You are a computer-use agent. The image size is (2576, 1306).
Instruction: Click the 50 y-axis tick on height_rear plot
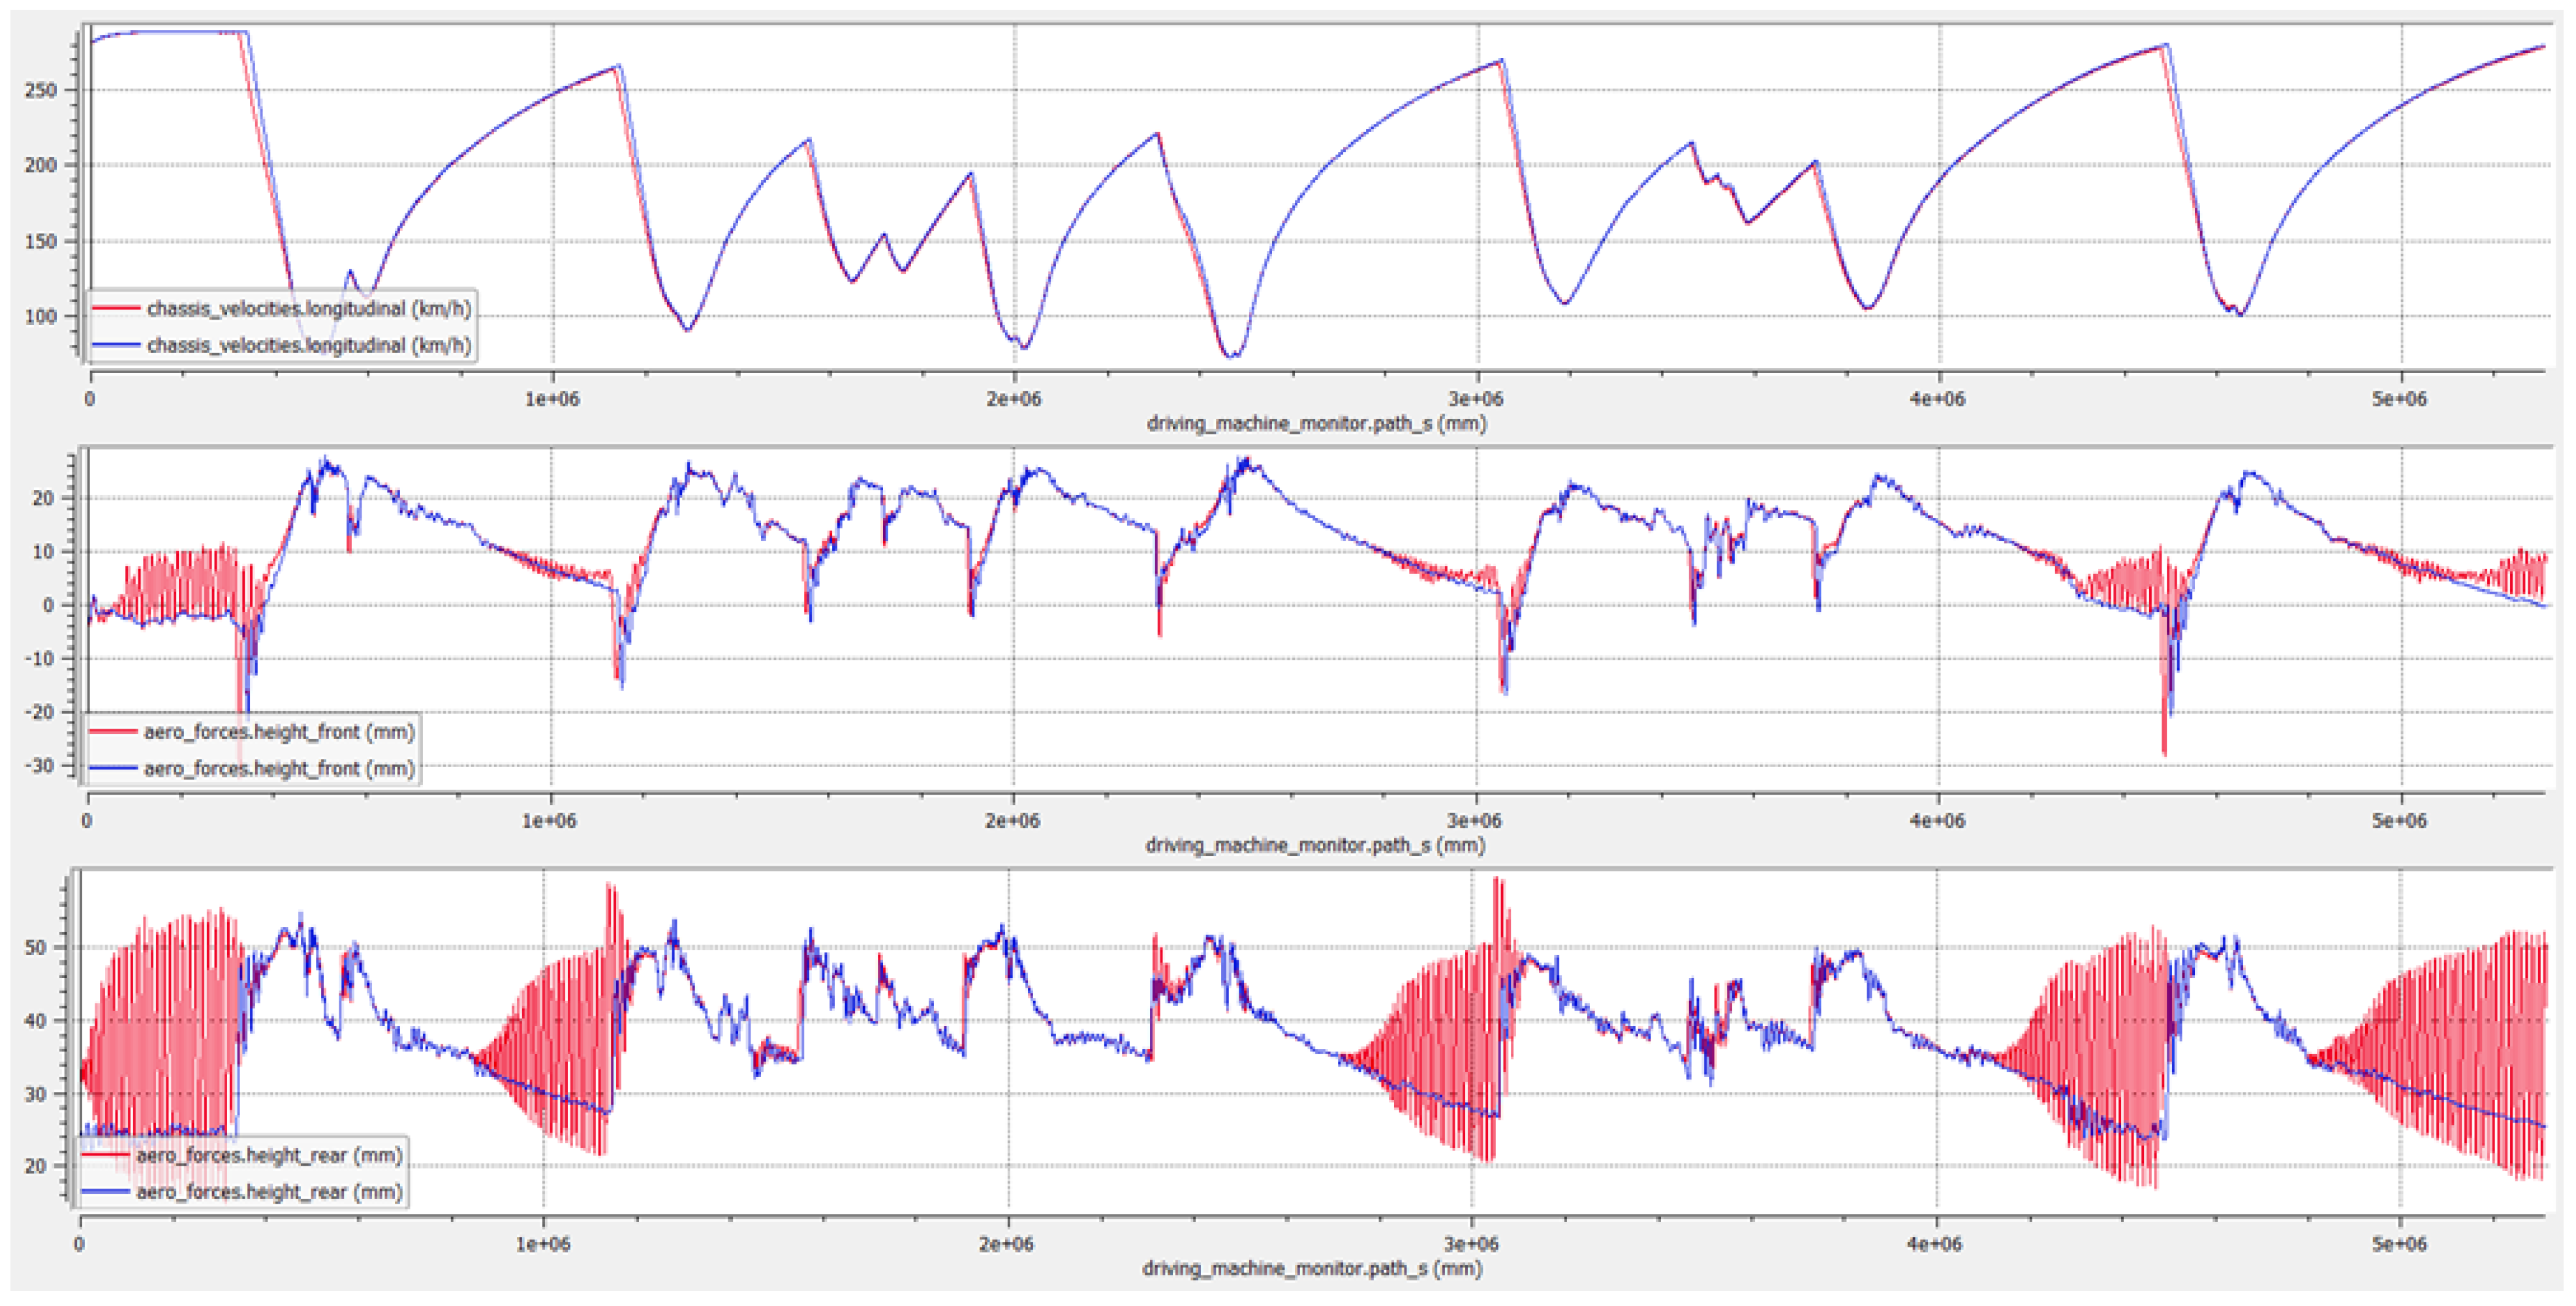point(35,947)
